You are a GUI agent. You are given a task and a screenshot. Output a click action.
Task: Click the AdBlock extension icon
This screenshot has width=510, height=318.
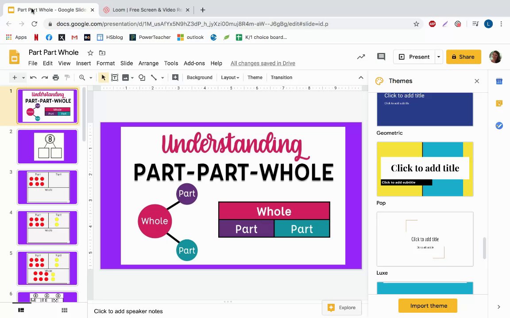[x=432, y=24]
